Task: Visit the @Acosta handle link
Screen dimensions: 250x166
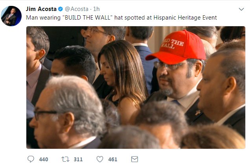Action: click(x=77, y=9)
